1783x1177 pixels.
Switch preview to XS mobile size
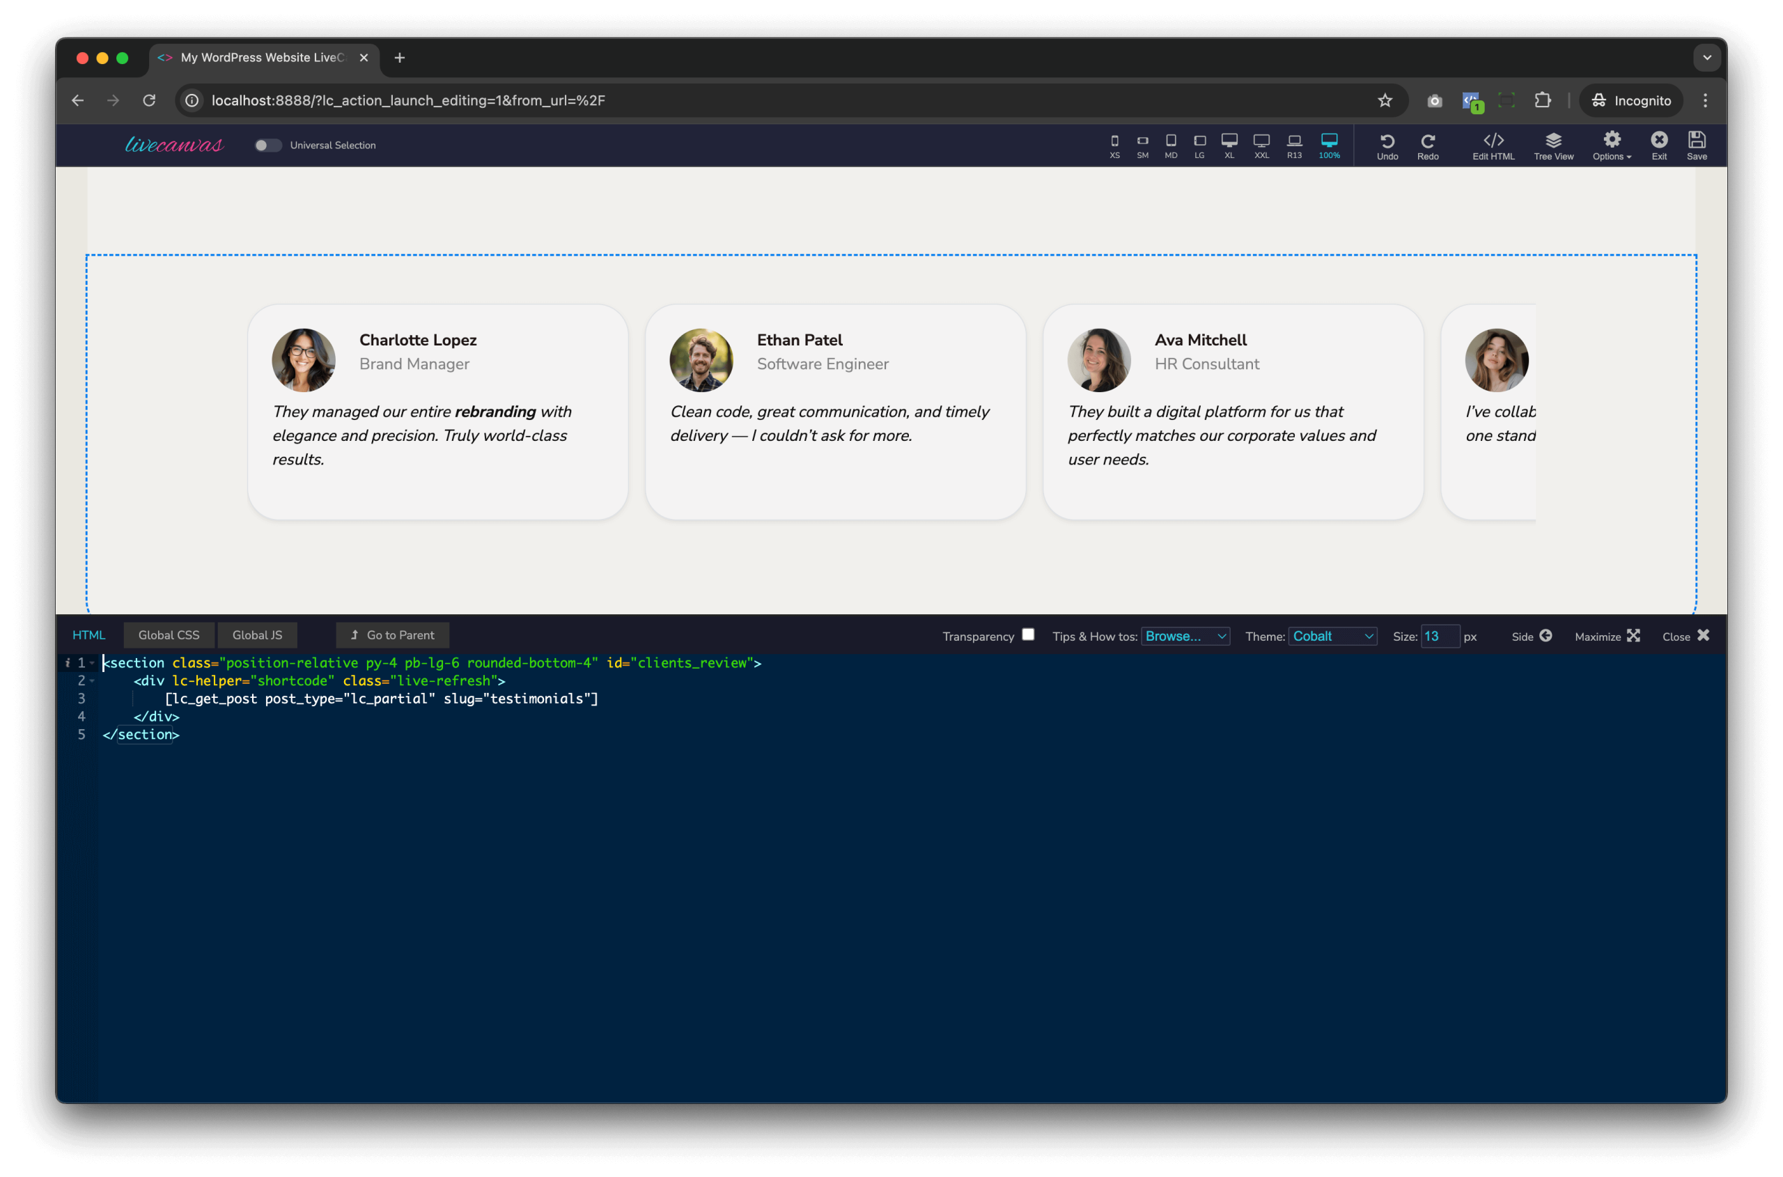pos(1114,145)
